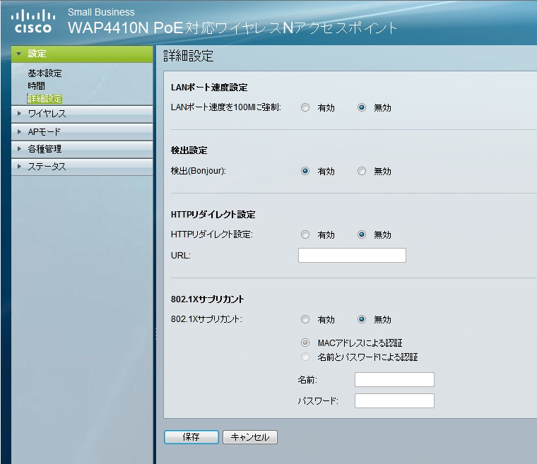537x464 pixels.
Task: Click the Small Business header text
Action: [x=101, y=12]
